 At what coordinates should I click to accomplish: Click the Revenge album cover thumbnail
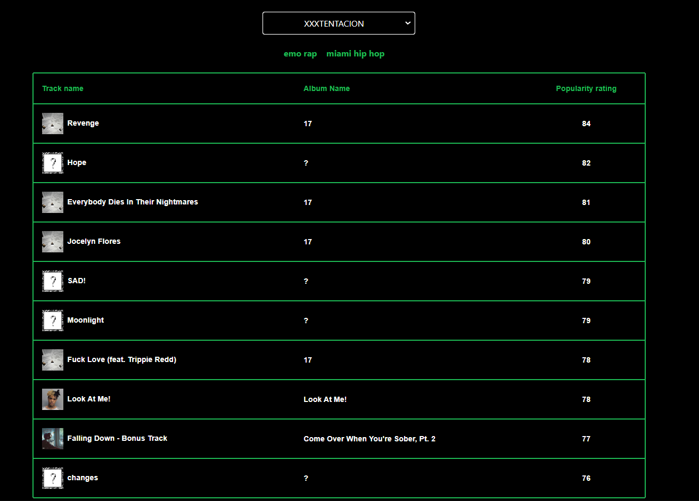52,123
